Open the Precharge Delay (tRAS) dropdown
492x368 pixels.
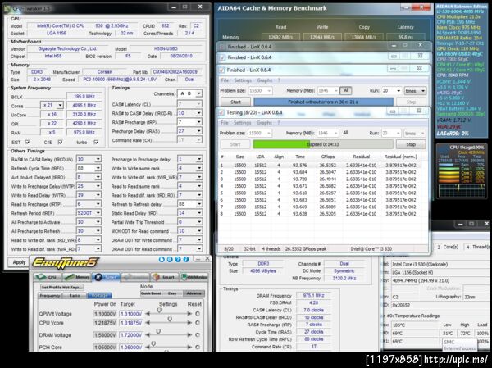(198, 131)
